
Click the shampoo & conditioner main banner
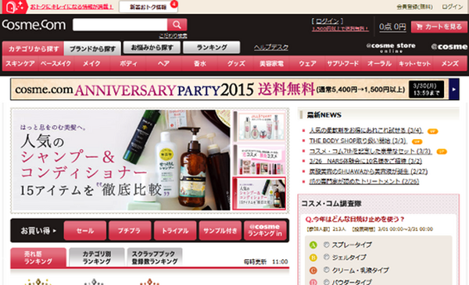[x=121, y=160]
